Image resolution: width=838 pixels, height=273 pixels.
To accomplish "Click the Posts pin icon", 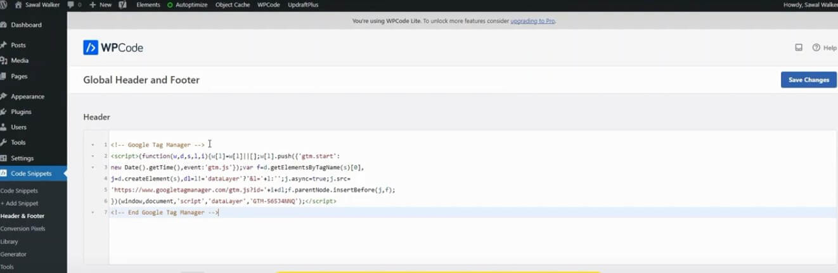I will point(4,45).
